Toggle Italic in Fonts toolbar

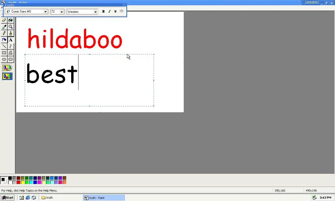tap(109, 12)
